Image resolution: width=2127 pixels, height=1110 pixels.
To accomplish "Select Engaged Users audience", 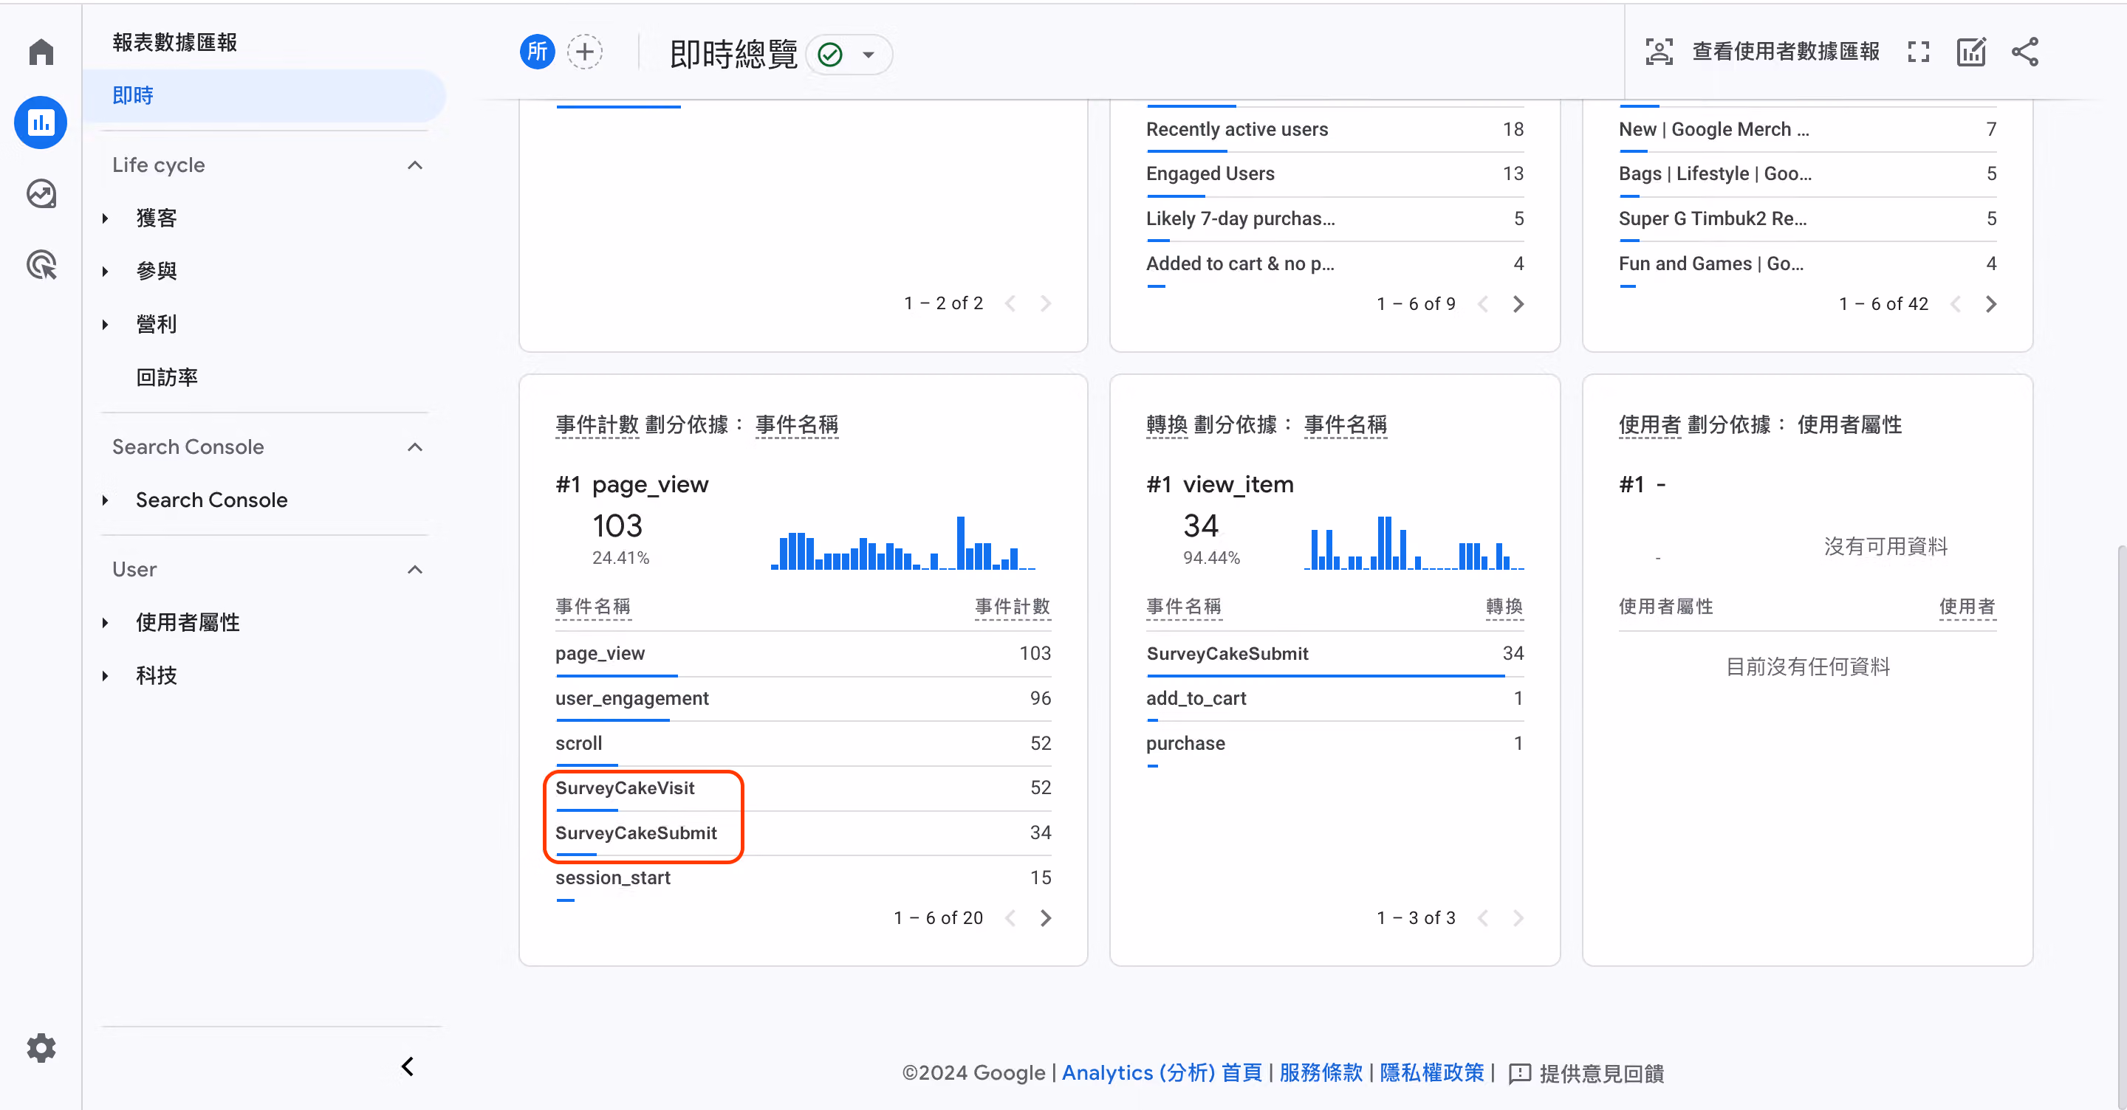I will 1335,174.
